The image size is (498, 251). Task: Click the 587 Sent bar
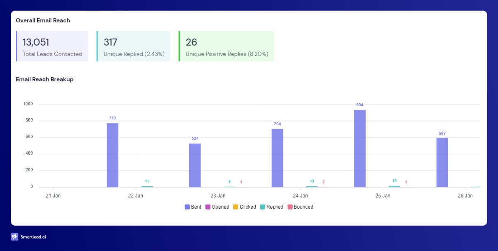[x=442, y=162]
